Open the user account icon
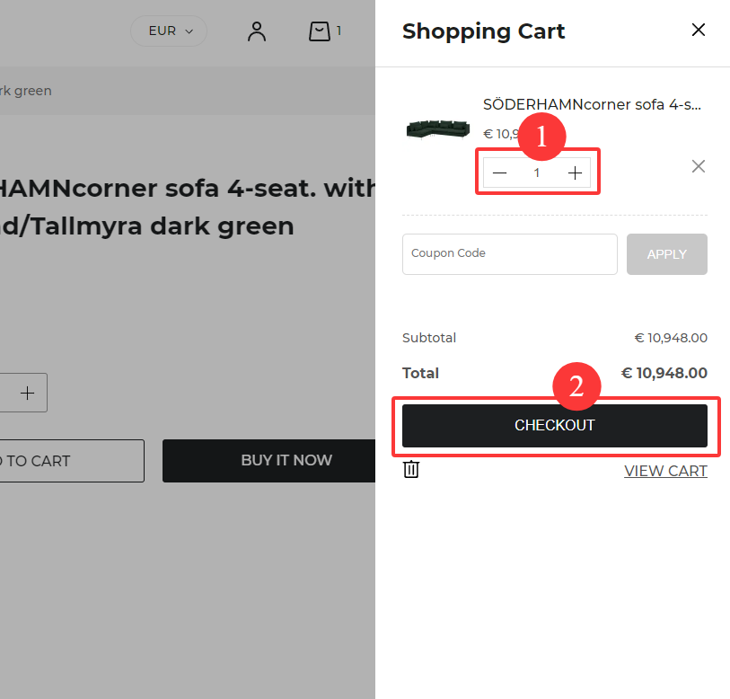Viewport: 730px width, 699px height. pyautogui.click(x=257, y=31)
